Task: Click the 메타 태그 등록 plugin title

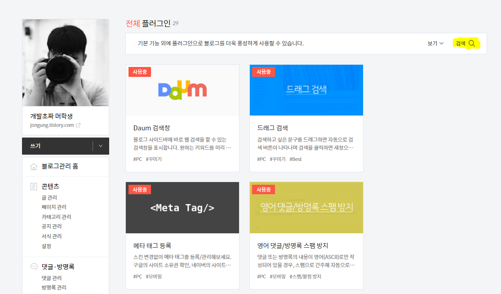Action: pos(152,245)
